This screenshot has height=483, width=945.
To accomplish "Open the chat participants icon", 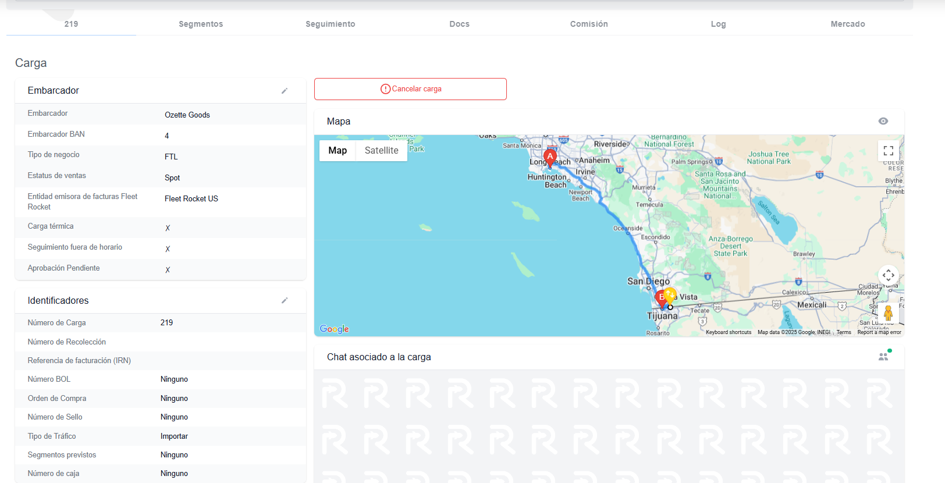I will (x=884, y=356).
